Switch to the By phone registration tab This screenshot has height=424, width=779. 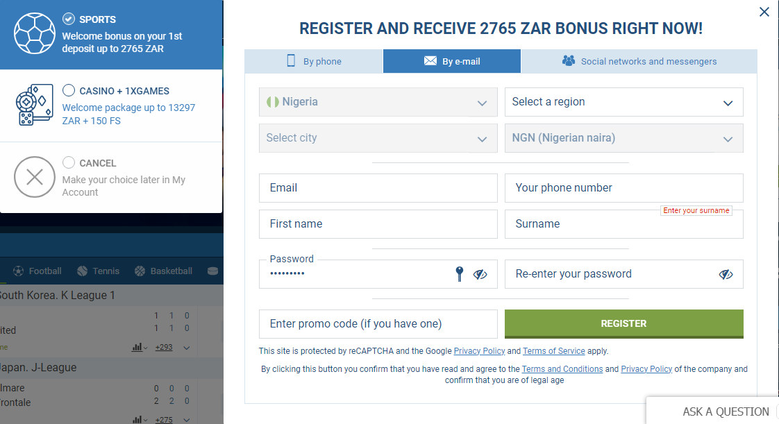pos(314,61)
